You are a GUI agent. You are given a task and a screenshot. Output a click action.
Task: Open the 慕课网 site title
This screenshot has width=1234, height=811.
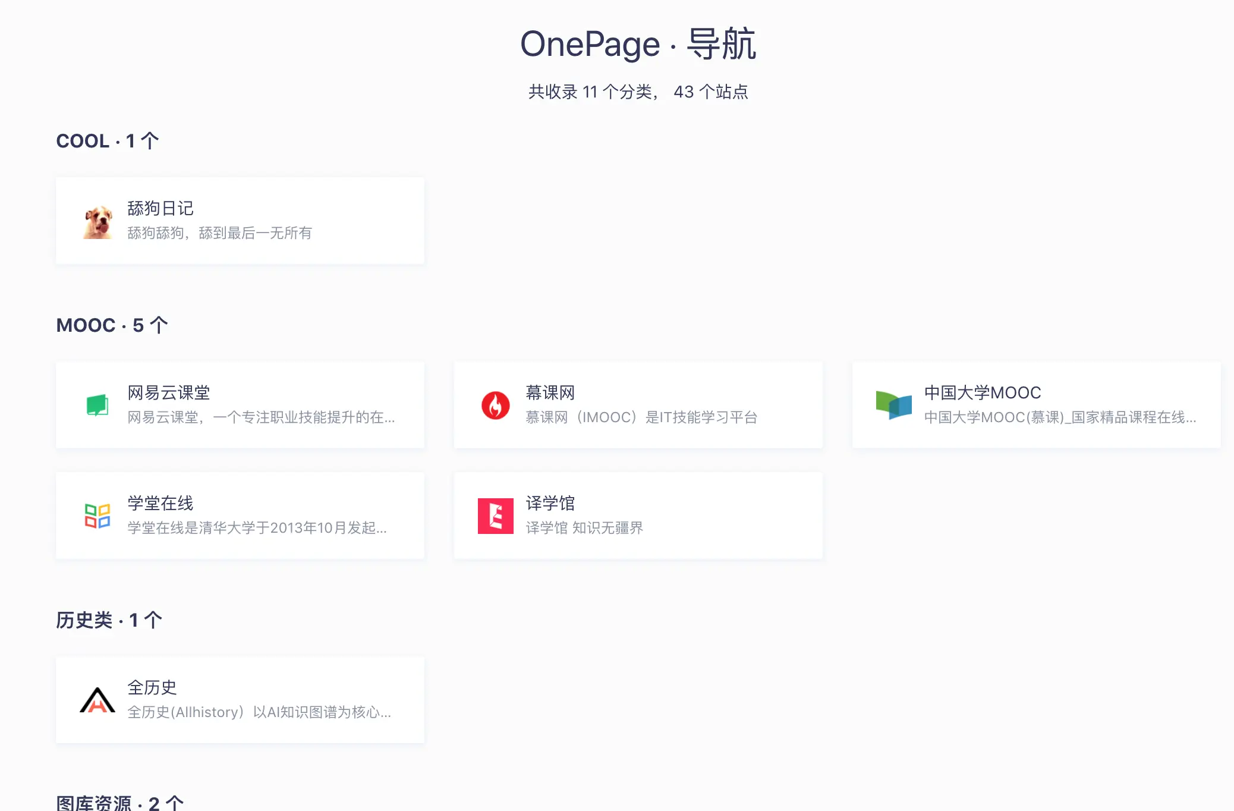[x=550, y=393]
